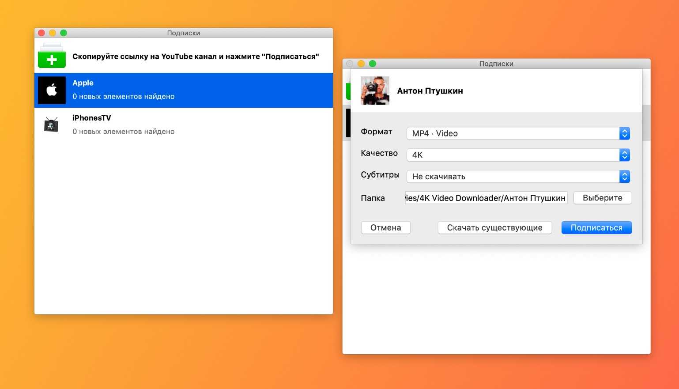
Task: Click the Отмена button
Action: coord(385,228)
